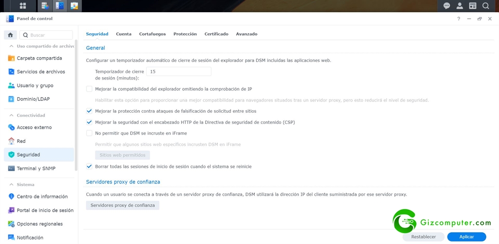Select Acceso externo text in sidebar
The height and width of the screenshot is (244, 499).
[x=34, y=127]
